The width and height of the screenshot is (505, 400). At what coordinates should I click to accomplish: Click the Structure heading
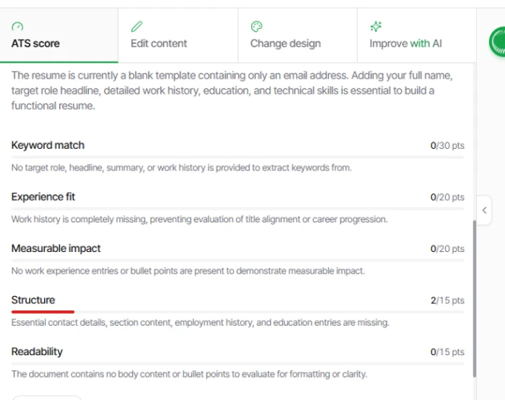coord(33,300)
